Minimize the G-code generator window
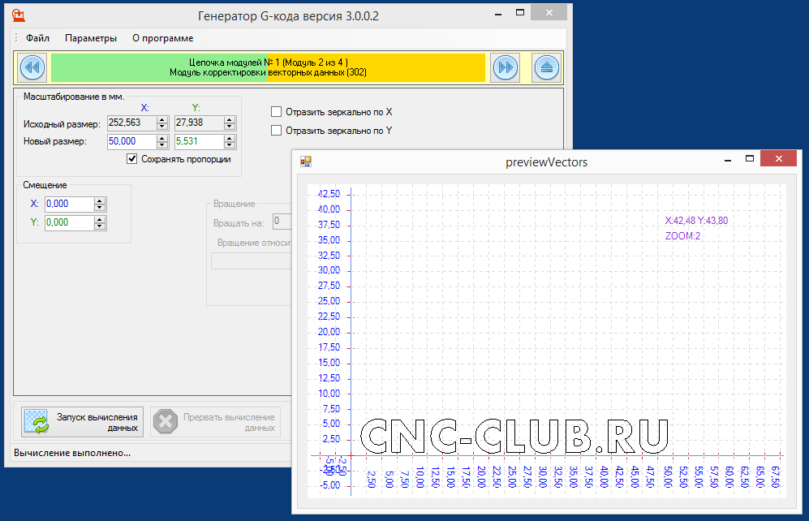Screen dimensions: 809x521 (498, 14)
